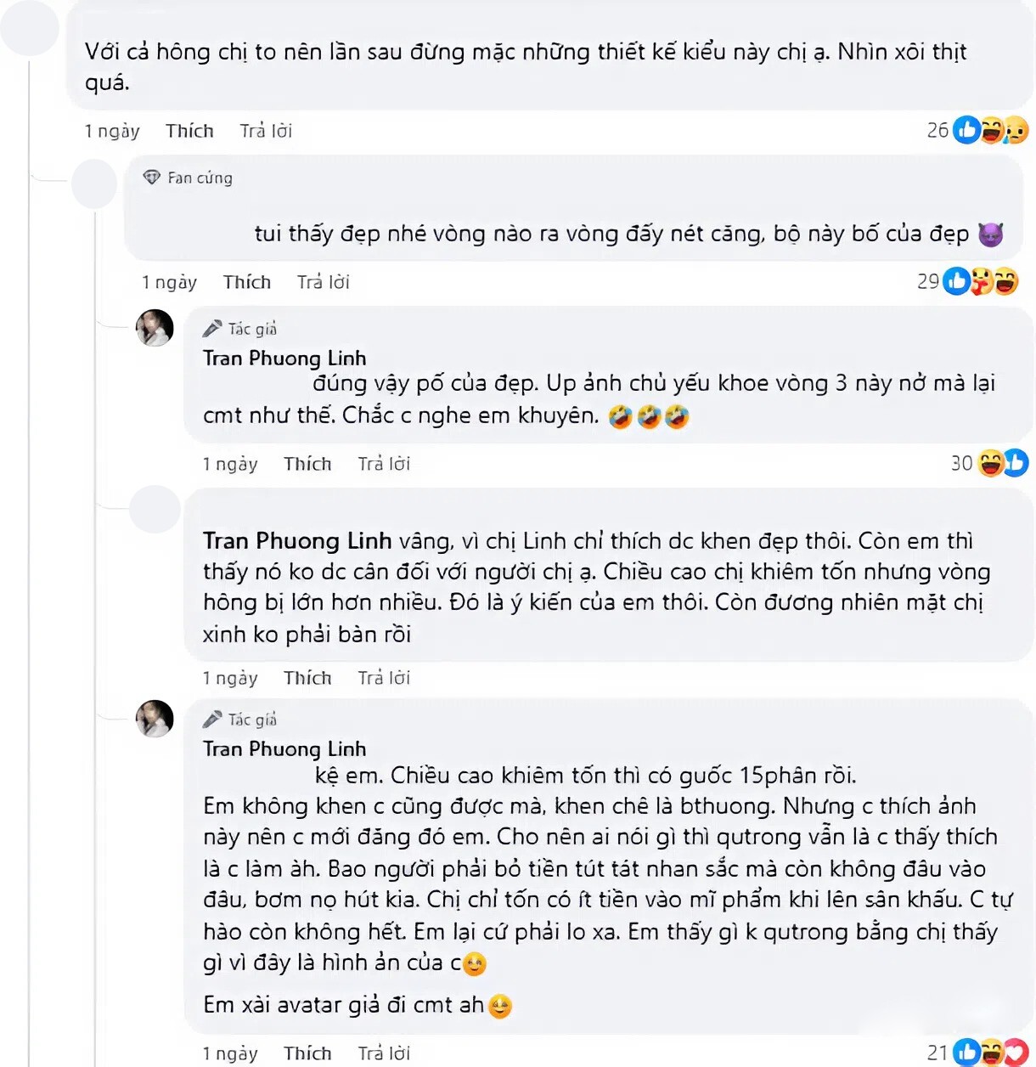This screenshot has width=1036, height=1067.
Task: Open the Tran Phuong Linh mention before "vâng"
Action: [296, 541]
